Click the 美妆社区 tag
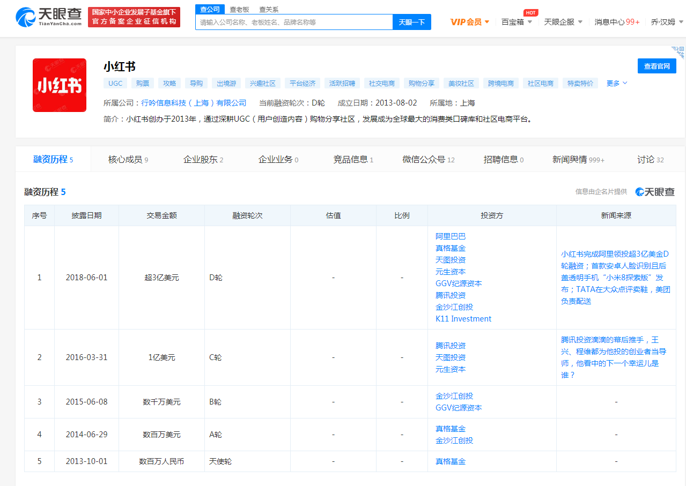Screen dimensions: 686x486 tap(461, 83)
